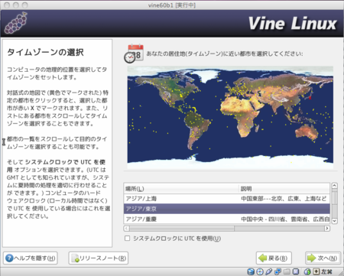Click the VirtualBox shared folders icon
The height and width of the screenshot is (276, 344).
[287, 271]
